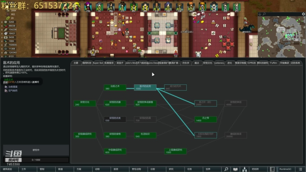Expand the 5268 resource category
The width and height of the screenshot is (306, 172).
pyautogui.click(x=2, y=22)
